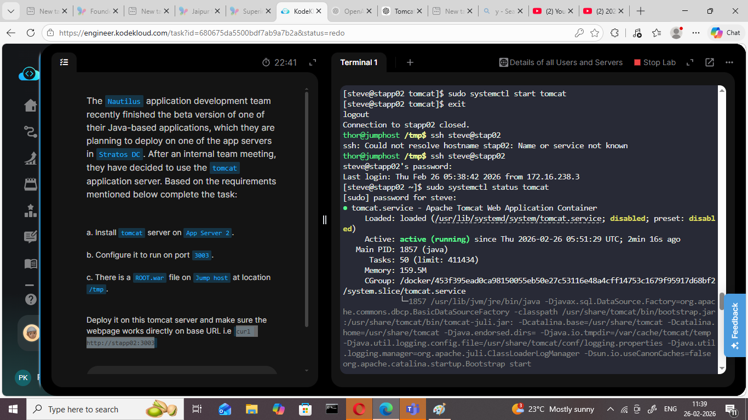
Task: Click the learning path route icon
Action: [x=31, y=132]
